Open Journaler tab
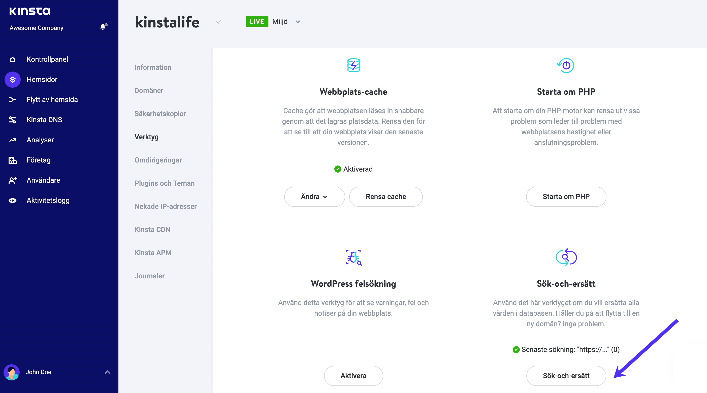The width and height of the screenshot is (707, 393). tap(150, 276)
